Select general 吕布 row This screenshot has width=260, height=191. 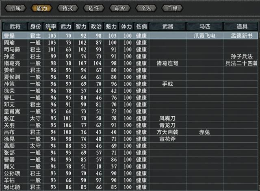click(130, 132)
